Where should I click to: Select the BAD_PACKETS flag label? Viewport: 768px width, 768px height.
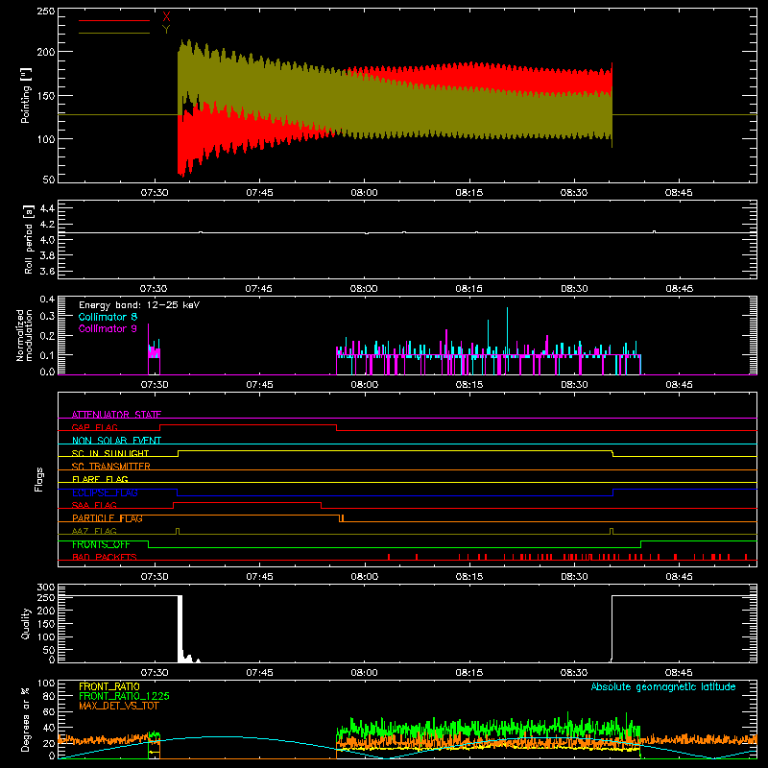click(x=105, y=557)
